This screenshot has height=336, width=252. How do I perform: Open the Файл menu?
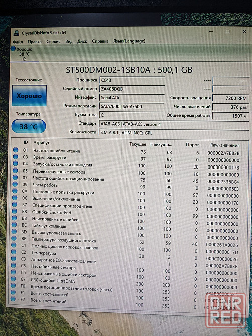coord(18,42)
